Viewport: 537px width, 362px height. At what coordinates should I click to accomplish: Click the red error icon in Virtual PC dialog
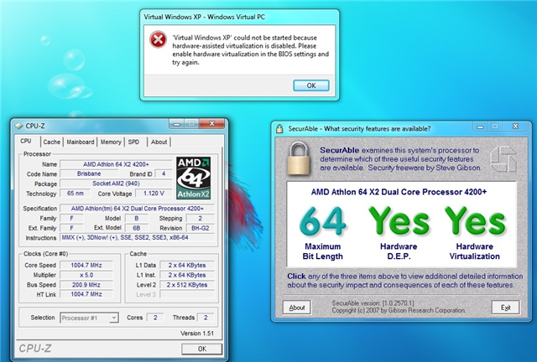158,39
